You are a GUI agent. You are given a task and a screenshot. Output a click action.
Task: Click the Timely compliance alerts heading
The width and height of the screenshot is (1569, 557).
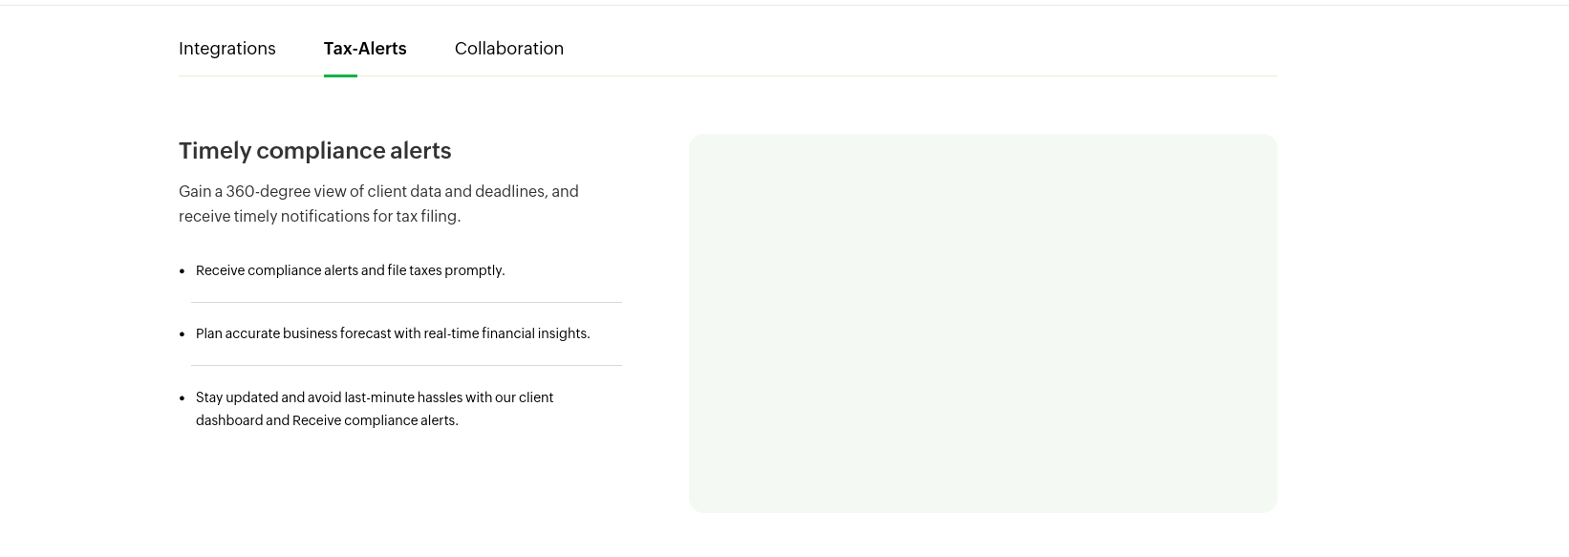coord(315,151)
